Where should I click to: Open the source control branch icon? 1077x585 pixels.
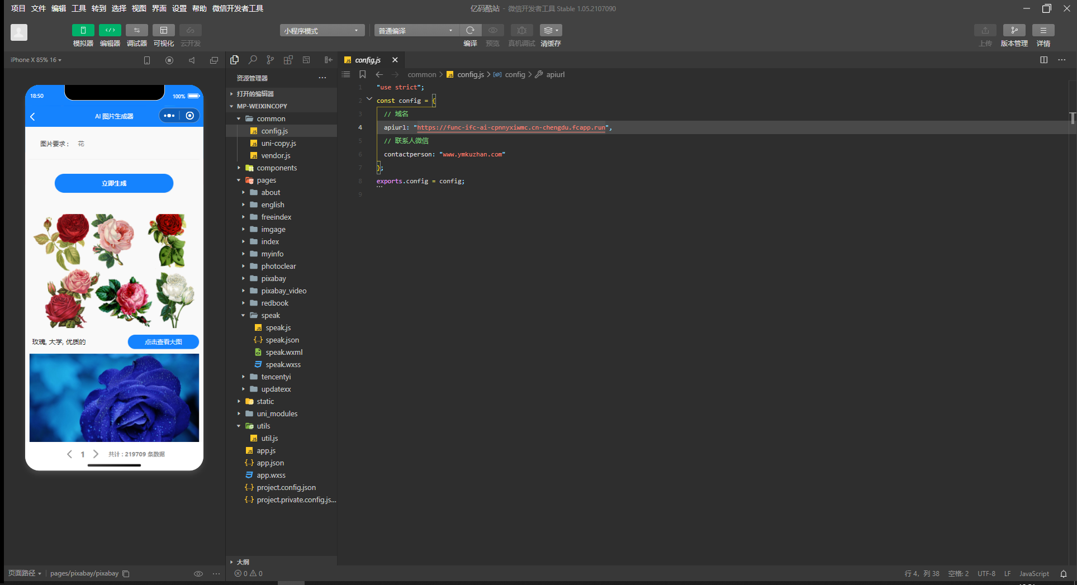[271, 60]
